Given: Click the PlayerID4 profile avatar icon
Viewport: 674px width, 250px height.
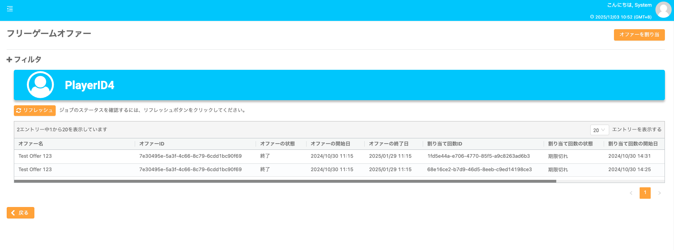Looking at the screenshot, I should tap(40, 85).
